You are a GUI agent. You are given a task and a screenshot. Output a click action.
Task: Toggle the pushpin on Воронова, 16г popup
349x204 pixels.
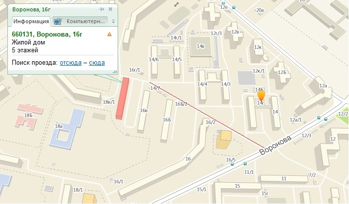pos(101,9)
